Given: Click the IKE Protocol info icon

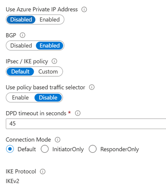Looking at the screenshot, I should [43, 172].
